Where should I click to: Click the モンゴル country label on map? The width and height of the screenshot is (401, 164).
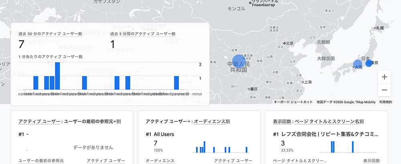(x=236, y=9)
